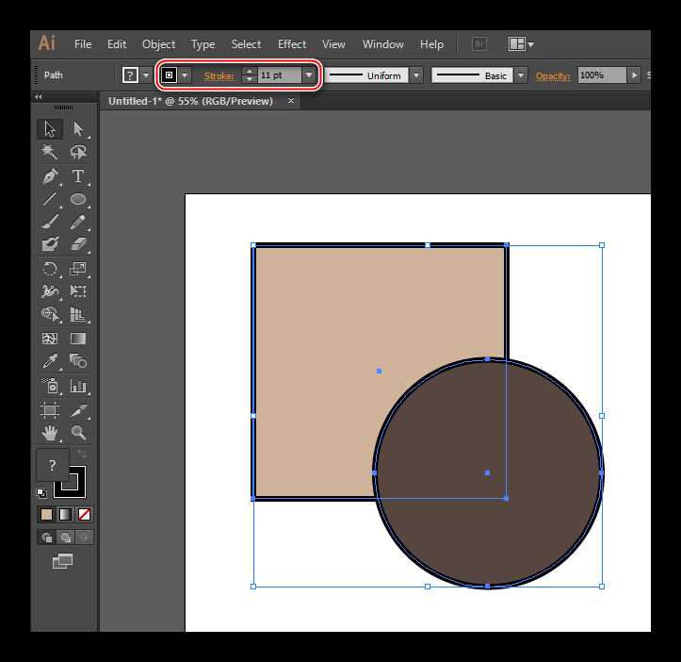Image resolution: width=681 pixels, height=662 pixels.
Task: Open the Object menu
Action: click(158, 44)
